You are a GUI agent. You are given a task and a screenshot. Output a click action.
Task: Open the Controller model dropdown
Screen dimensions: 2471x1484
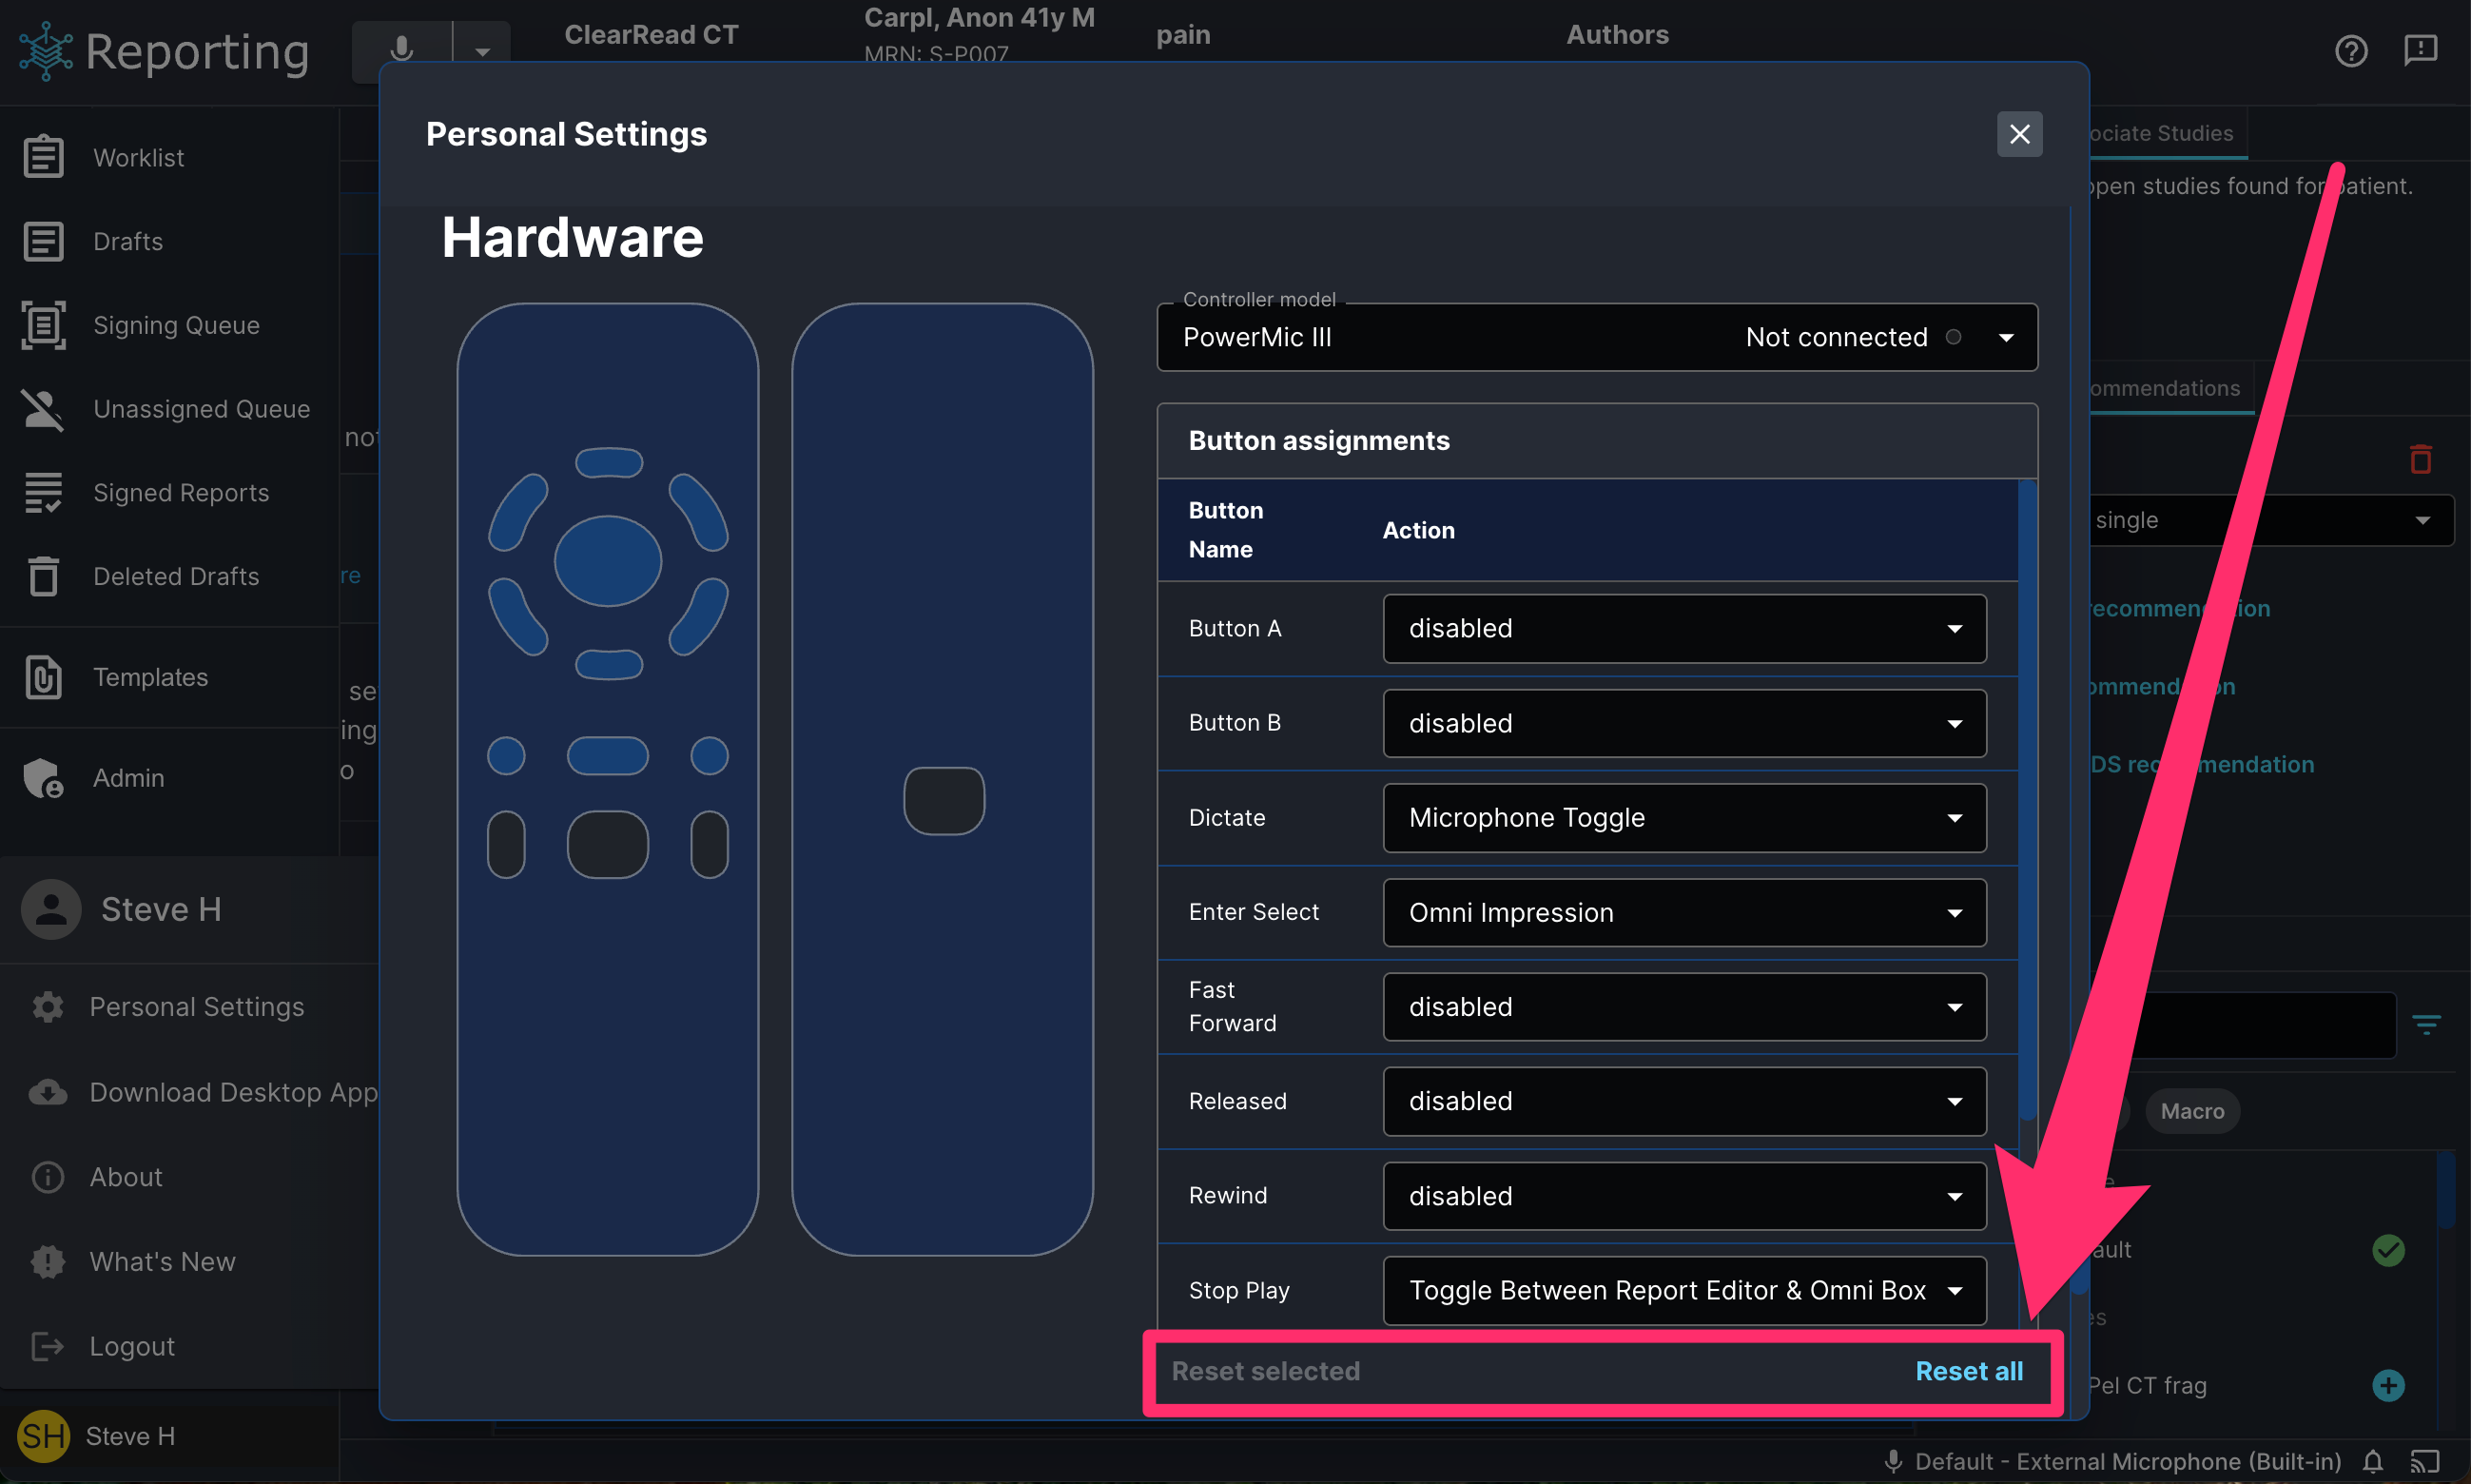pos(1596,337)
